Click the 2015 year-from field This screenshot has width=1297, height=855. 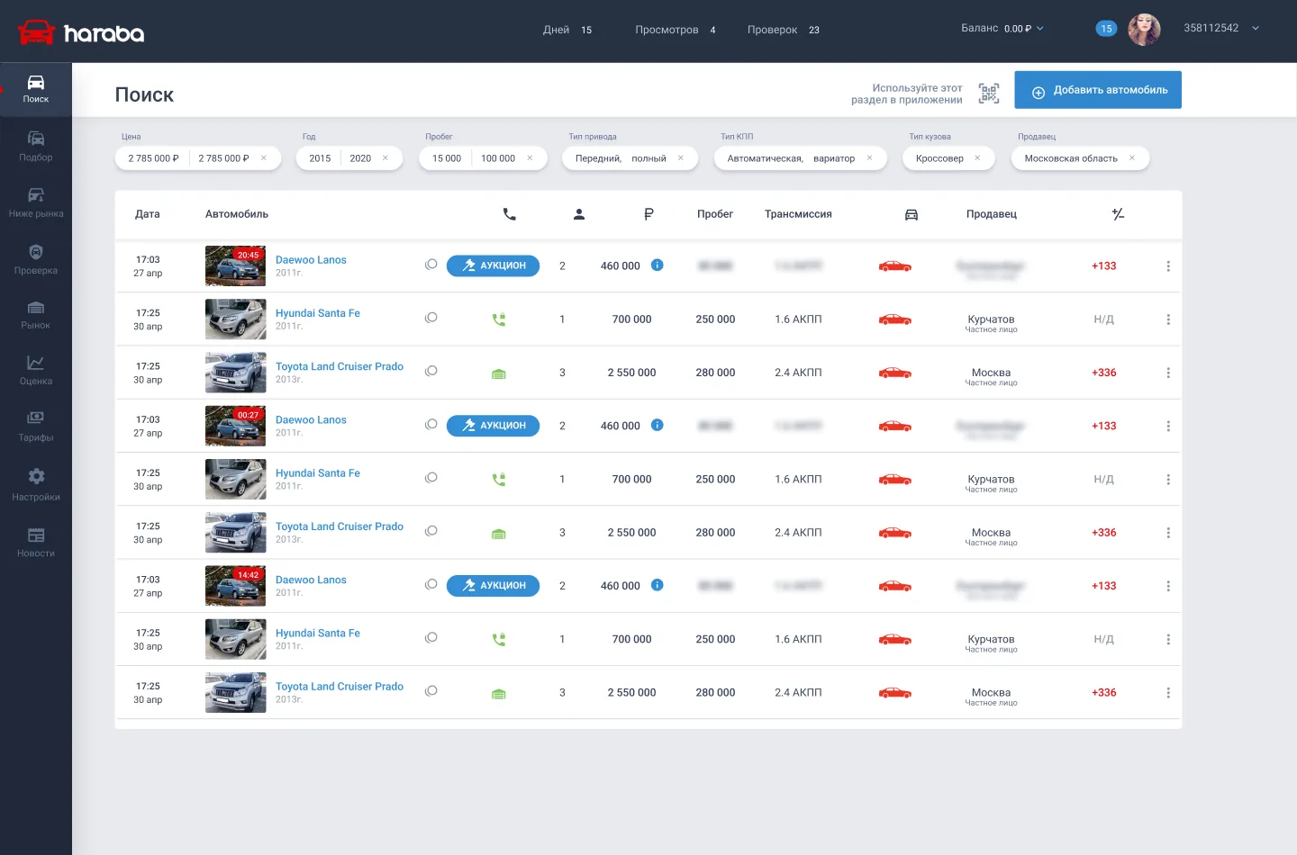[320, 158]
